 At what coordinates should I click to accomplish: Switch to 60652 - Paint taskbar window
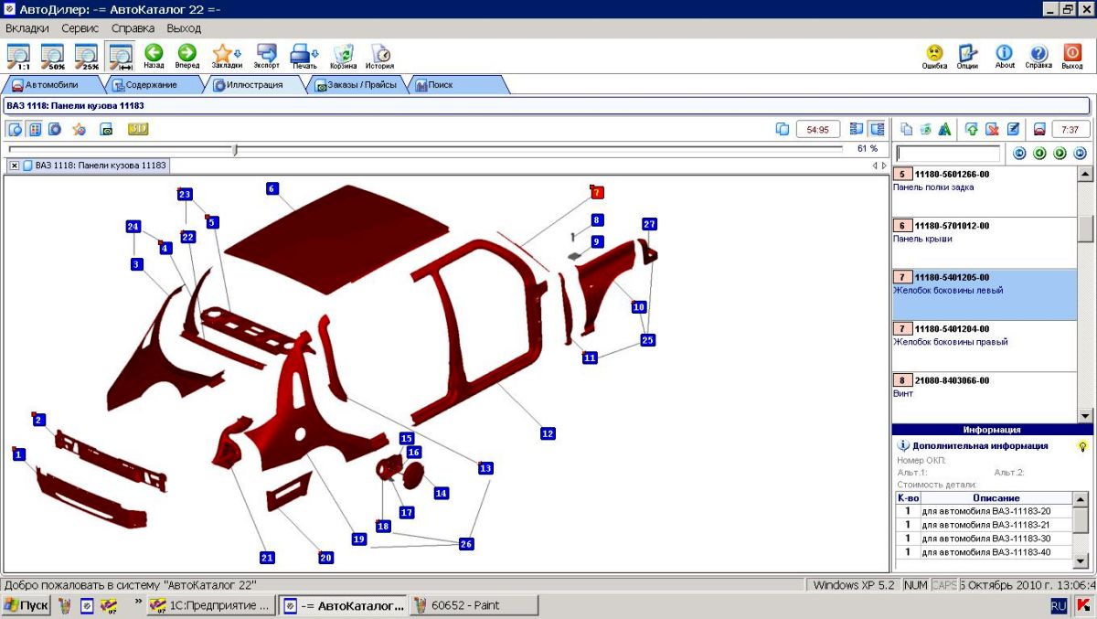tap(474, 605)
